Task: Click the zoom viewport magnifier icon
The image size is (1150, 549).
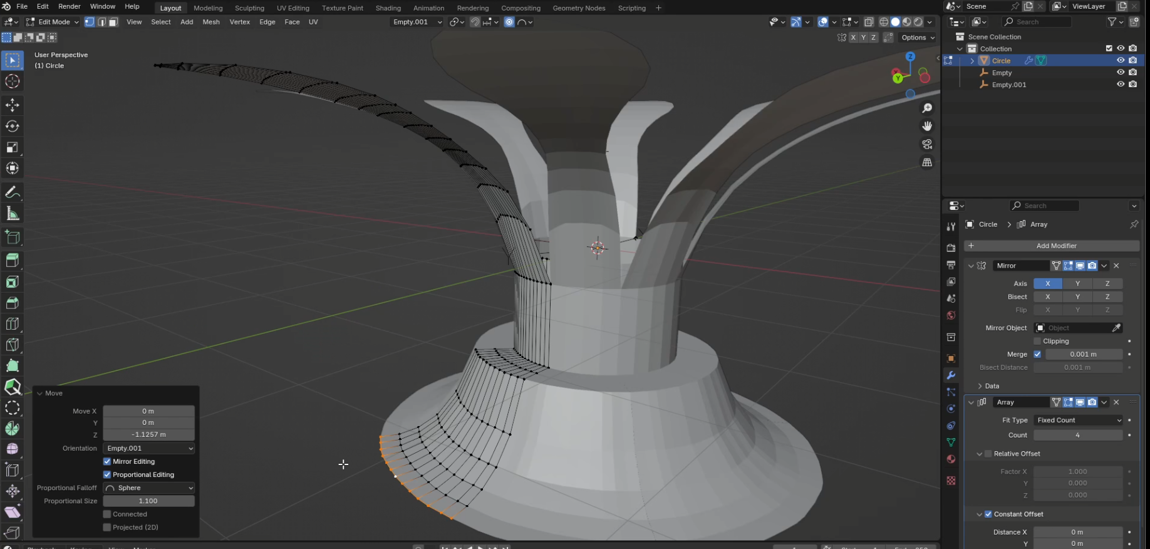Action: point(927,108)
